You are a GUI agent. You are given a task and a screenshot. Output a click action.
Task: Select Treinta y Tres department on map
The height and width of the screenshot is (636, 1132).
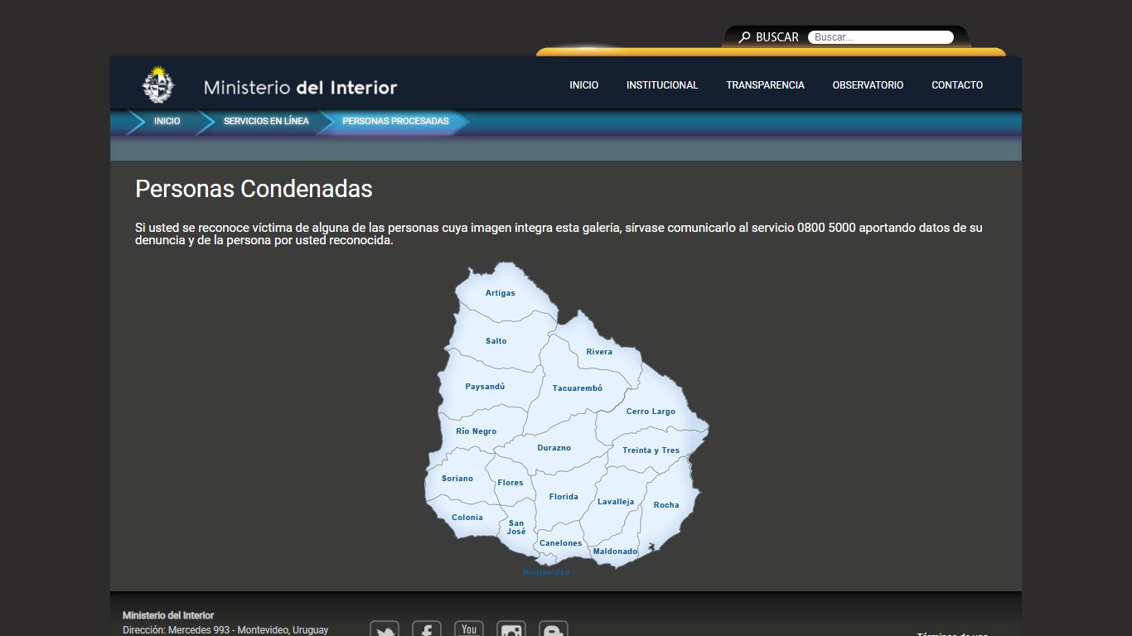point(651,450)
